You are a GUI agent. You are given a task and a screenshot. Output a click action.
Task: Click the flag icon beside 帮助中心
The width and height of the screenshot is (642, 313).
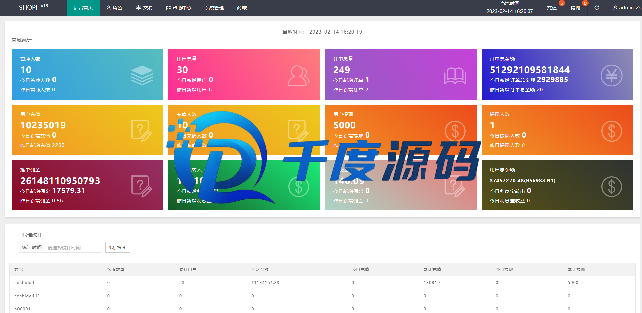(168, 8)
